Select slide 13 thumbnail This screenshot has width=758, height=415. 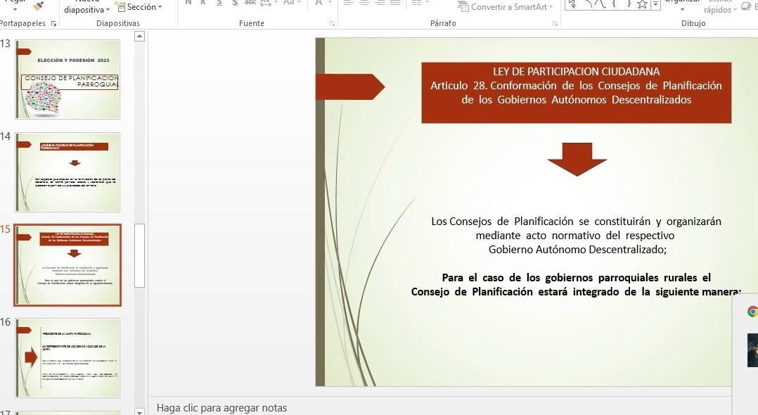68,79
